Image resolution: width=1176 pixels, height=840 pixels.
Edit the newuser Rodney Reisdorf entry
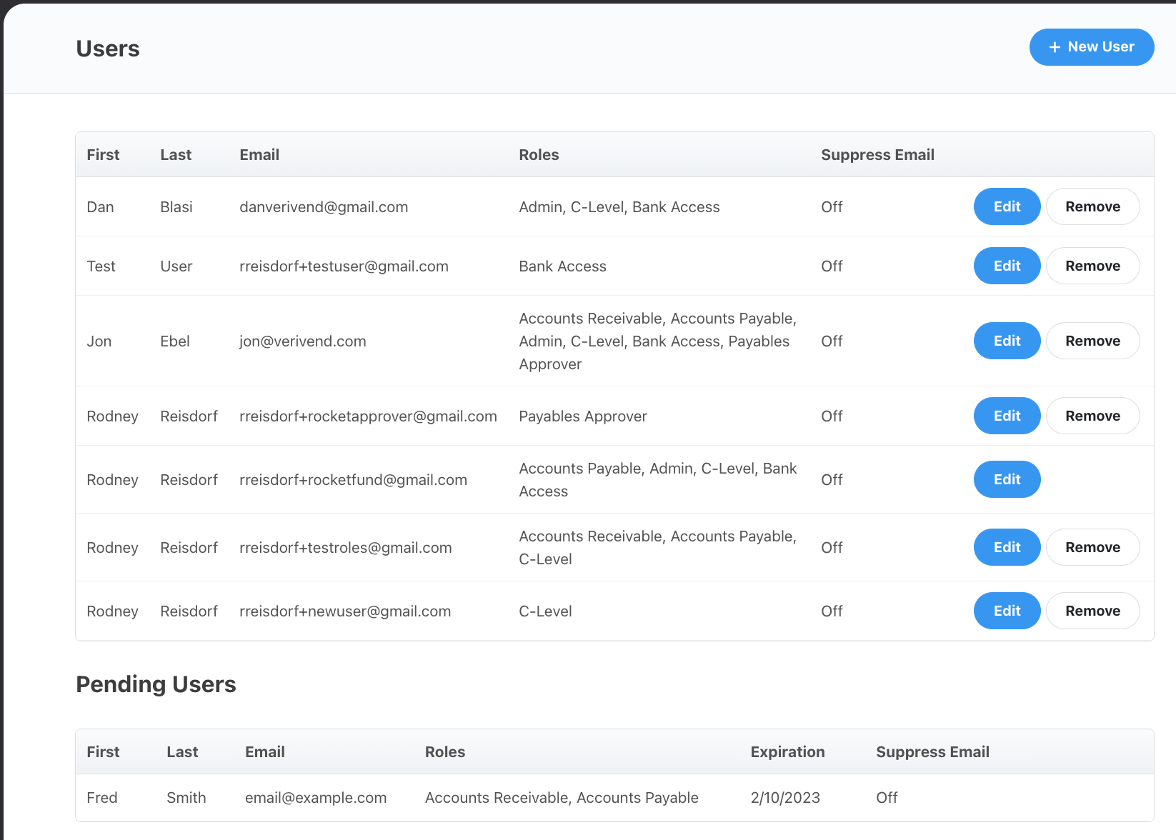click(x=1007, y=611)
